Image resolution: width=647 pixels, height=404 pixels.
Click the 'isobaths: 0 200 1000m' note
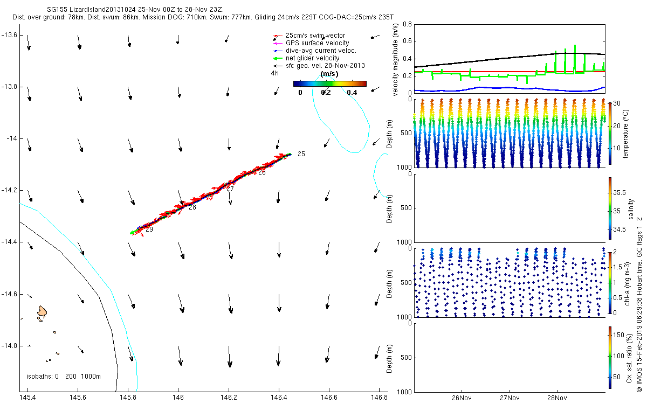pos(64,376)
